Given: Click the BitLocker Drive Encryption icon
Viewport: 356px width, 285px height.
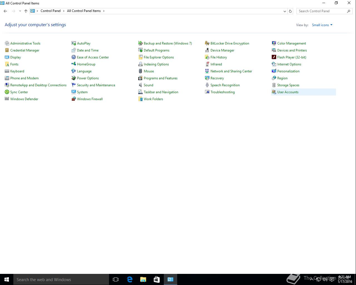Looking at the screenshot, I should [207, 43].
